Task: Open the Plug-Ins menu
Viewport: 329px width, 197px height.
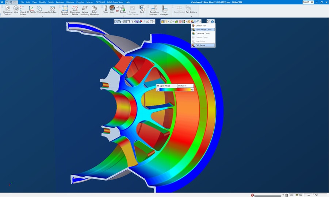Action: [x=80, y=2]
